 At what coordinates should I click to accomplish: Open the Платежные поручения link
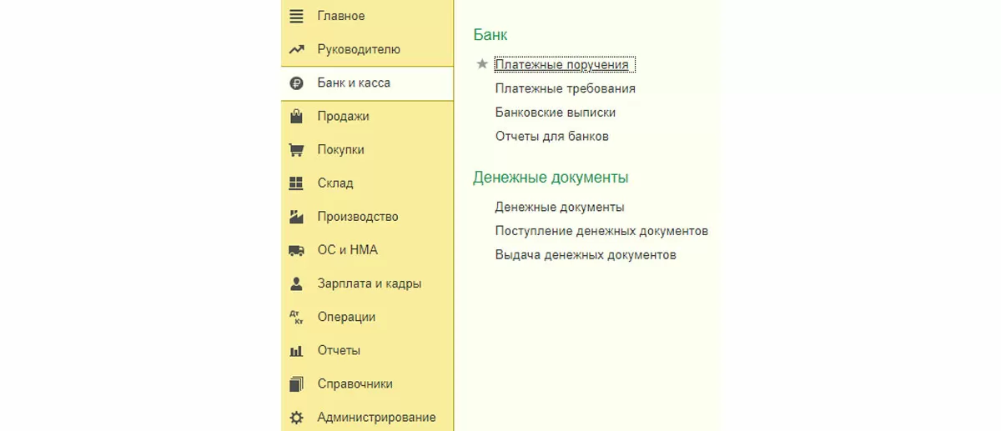(563, 64)
